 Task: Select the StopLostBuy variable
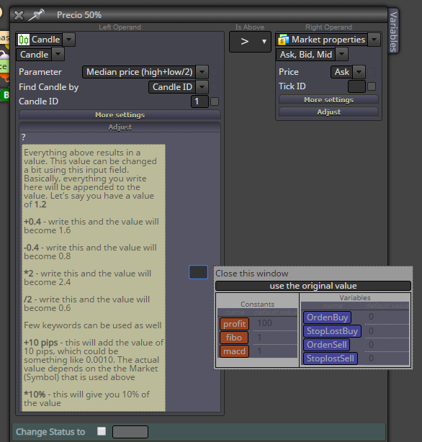[x=332, y=331]
